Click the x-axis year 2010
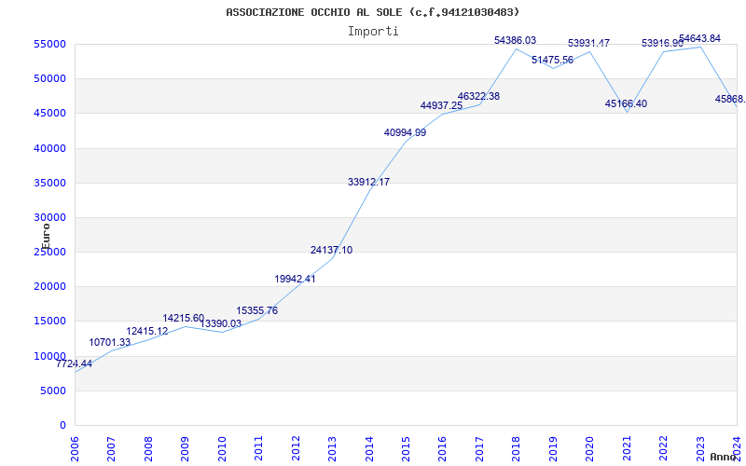Screen dimensions: 746x466 click(222, 448)
